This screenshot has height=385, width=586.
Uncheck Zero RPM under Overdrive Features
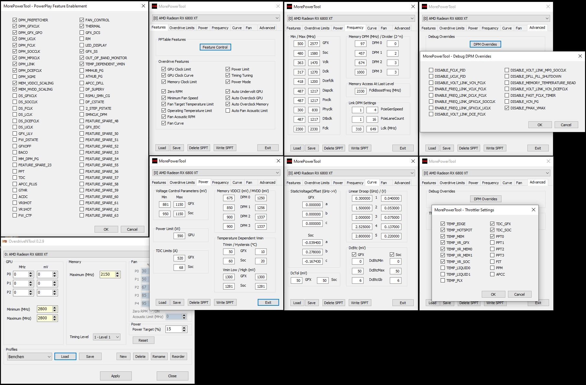click(x=163, y=92)
